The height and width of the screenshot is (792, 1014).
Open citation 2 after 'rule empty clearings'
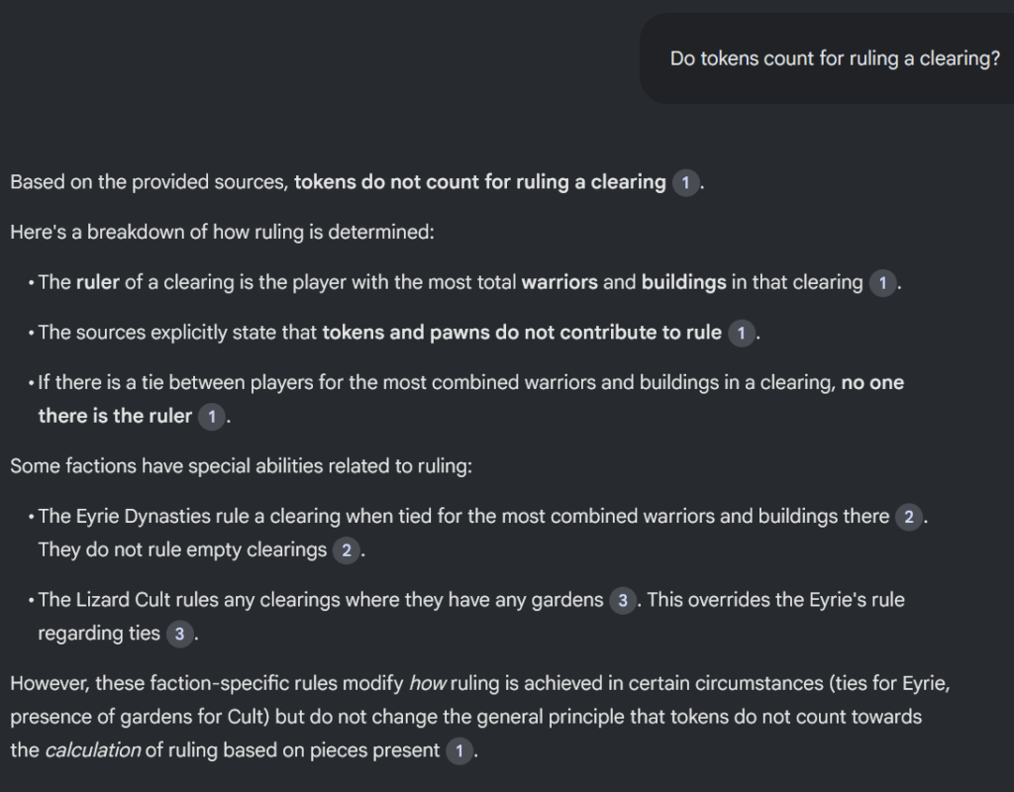click(346, 550)
